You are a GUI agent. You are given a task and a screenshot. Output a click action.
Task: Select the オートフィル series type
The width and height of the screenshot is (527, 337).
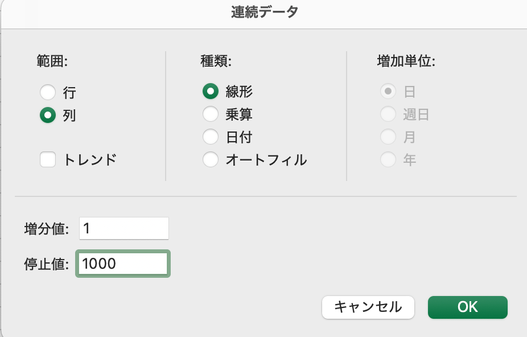coord(211,160)
